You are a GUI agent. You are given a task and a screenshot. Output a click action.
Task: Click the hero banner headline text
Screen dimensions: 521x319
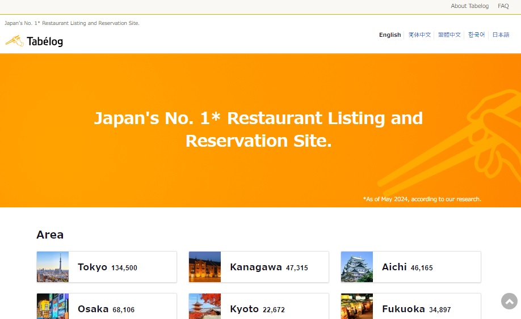pos(258,129)
